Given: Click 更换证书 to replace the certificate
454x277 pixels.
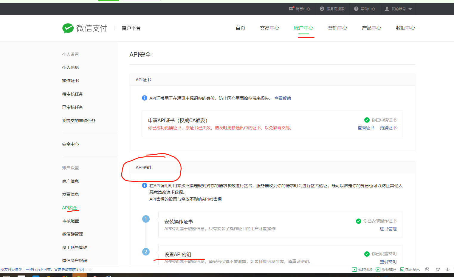Looking at the screenshot, I should (388, 127).
